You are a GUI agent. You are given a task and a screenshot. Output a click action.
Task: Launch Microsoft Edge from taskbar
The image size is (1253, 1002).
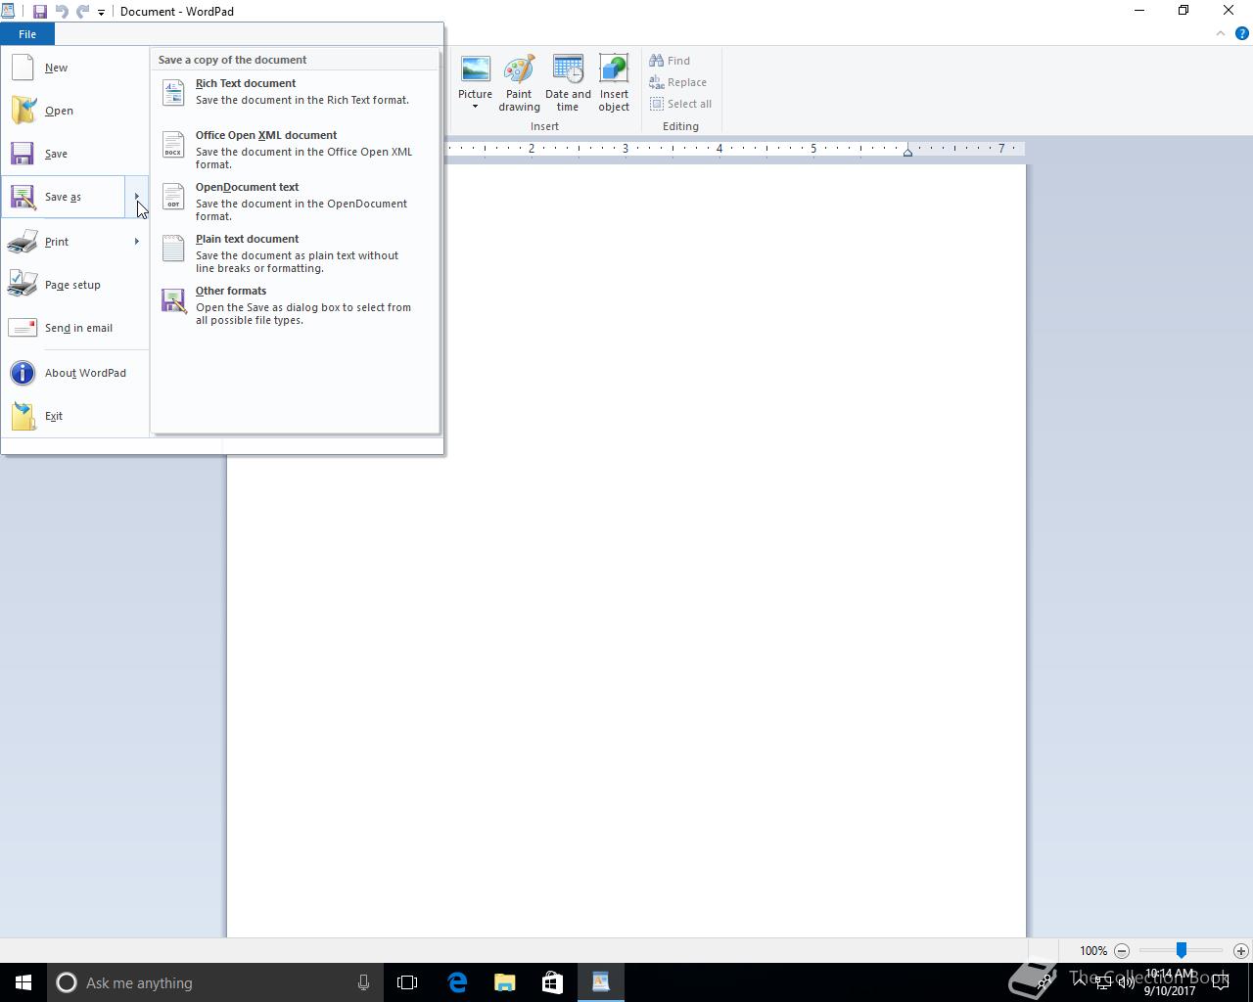[457, 982]
